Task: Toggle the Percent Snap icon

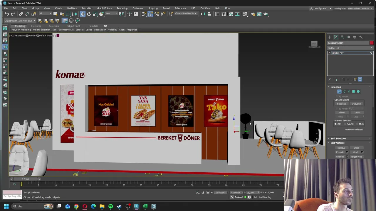Action: (157, 14)
